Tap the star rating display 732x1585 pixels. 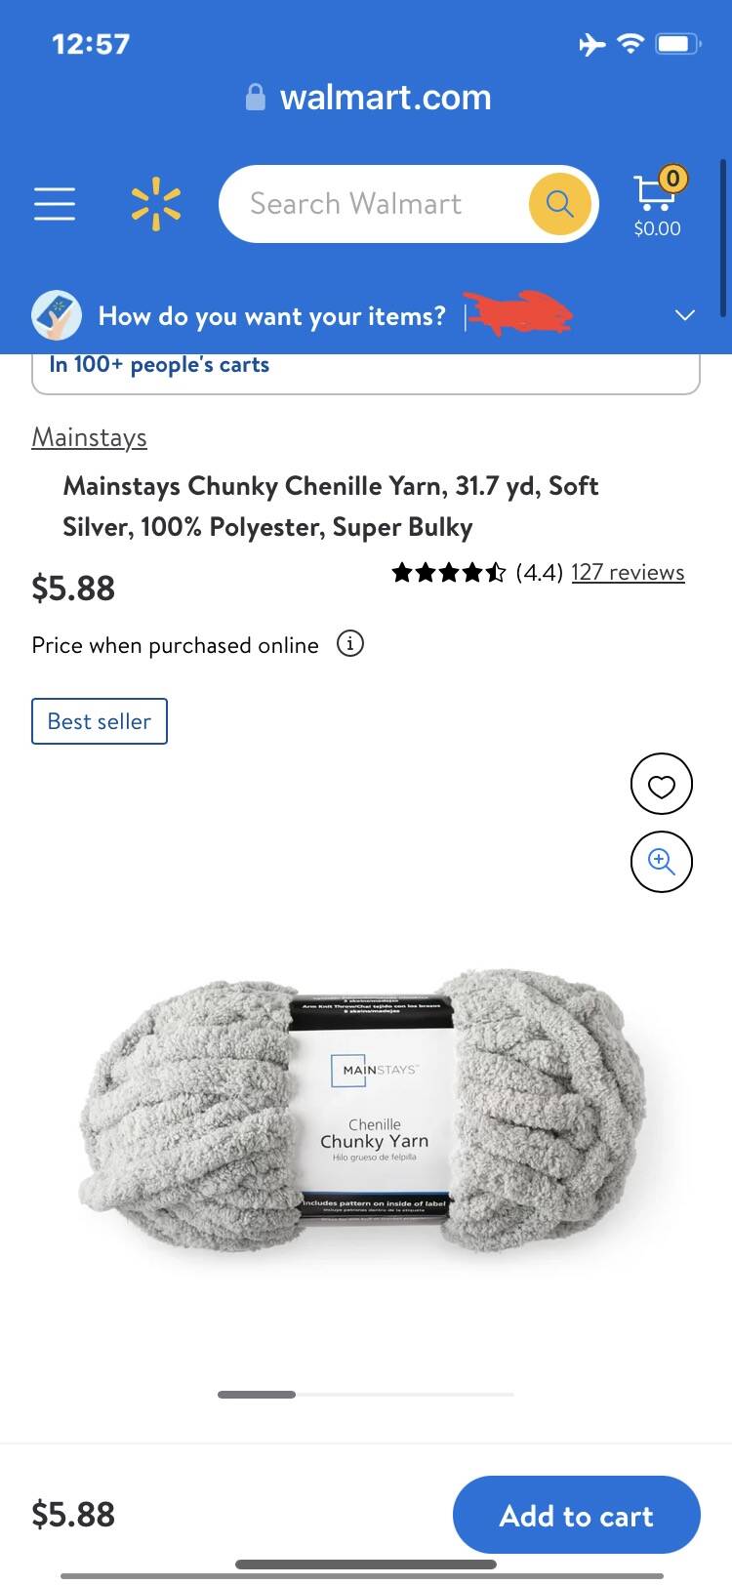click(x=449, y=572)
